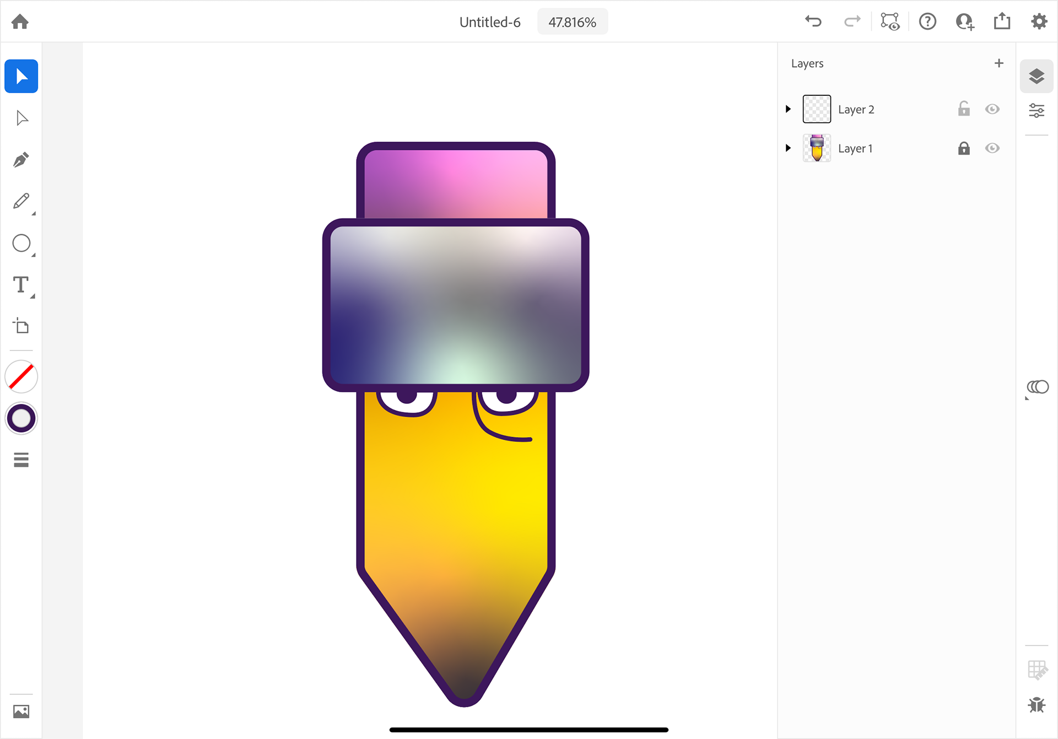Select the Direct Selection tool
Viewport: 1058px width, 739px height.
[x=21, y=118]
